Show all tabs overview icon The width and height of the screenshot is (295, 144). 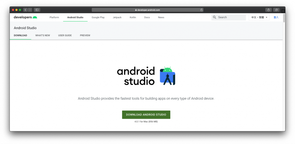[x=276, y=10]
